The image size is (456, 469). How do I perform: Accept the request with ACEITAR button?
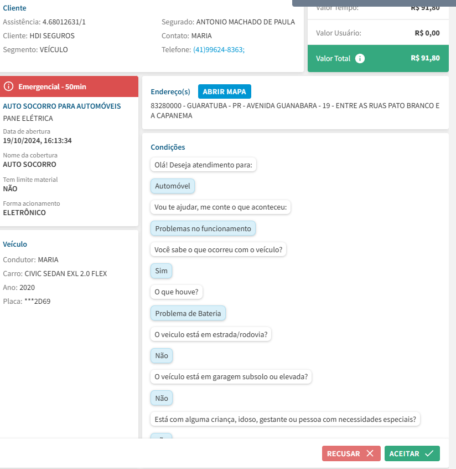coord(412,453)
